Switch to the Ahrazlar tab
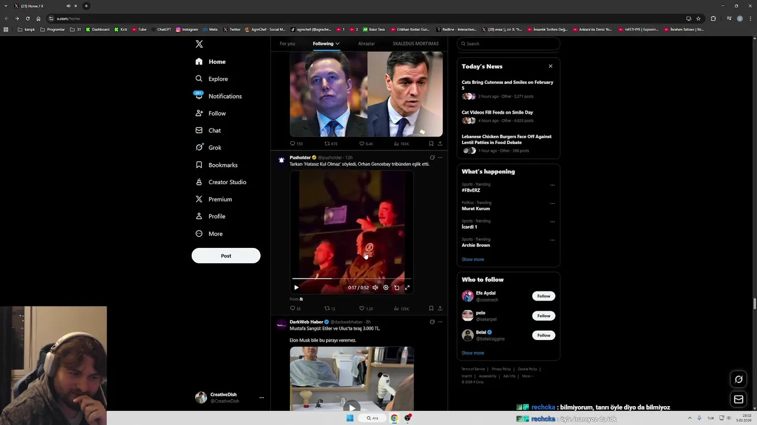 click(366, 44)
